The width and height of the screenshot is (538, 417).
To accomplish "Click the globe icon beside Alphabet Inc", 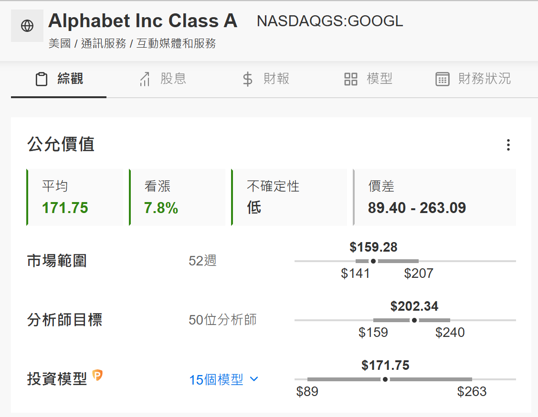I will coord(27,26).
